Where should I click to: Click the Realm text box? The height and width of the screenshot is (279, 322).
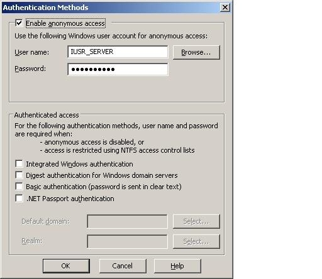(127, 241)
